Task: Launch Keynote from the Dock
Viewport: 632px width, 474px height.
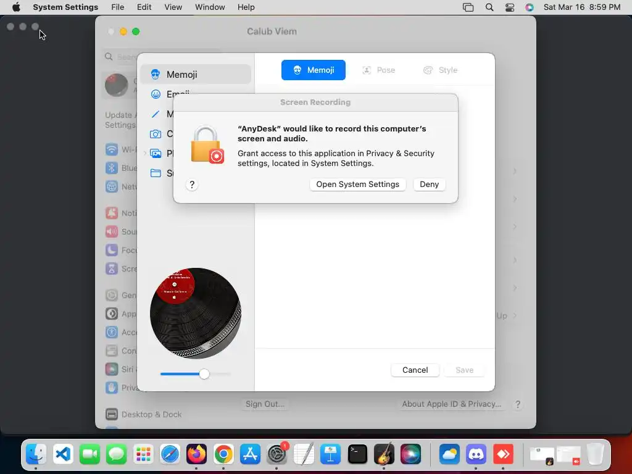Action: tap(330, 454)
